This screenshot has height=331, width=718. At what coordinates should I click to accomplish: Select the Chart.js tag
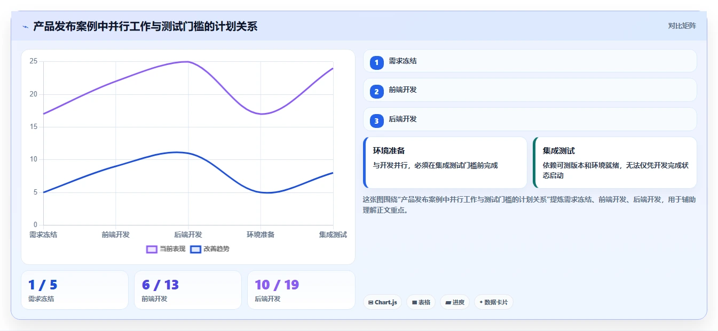[x=382, y=302]
